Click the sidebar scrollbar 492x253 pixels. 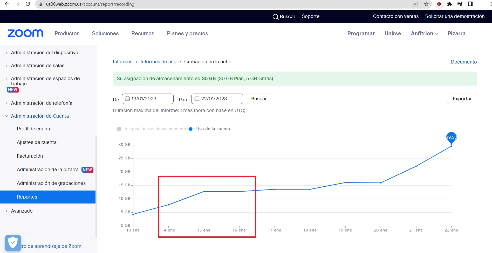96,187
